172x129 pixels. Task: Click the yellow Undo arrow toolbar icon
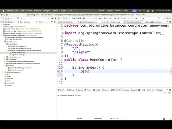[12, 19]
